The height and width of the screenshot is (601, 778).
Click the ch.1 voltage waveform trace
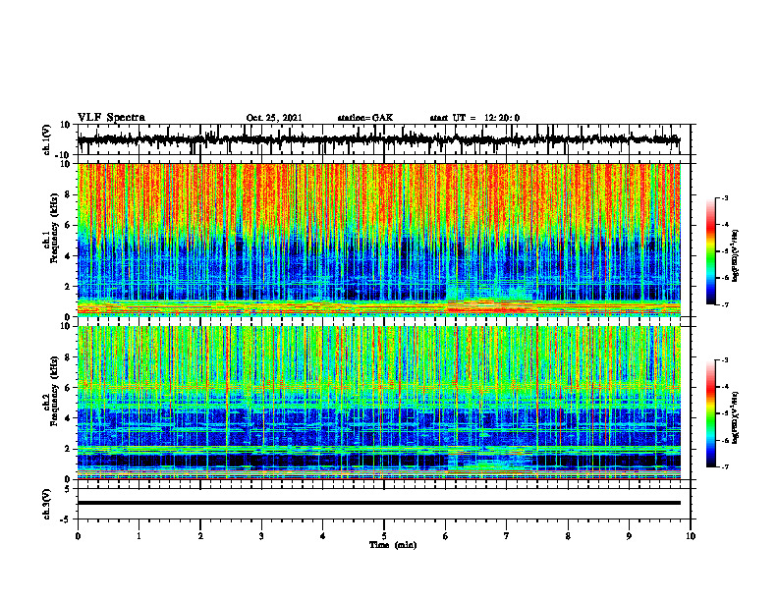coord(379,139)
